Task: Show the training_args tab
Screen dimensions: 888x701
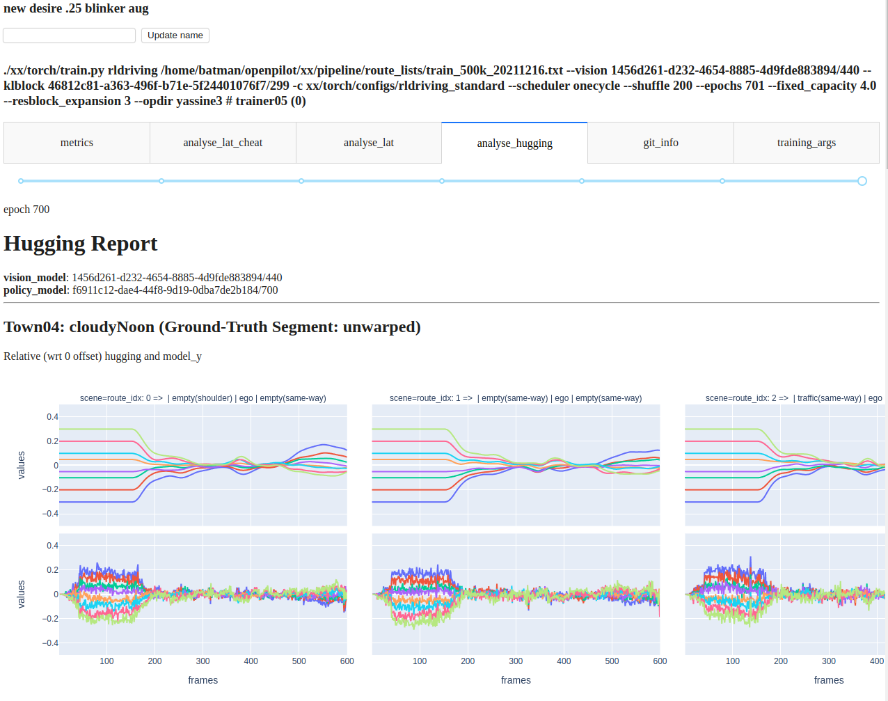Action: coord(807,143)
